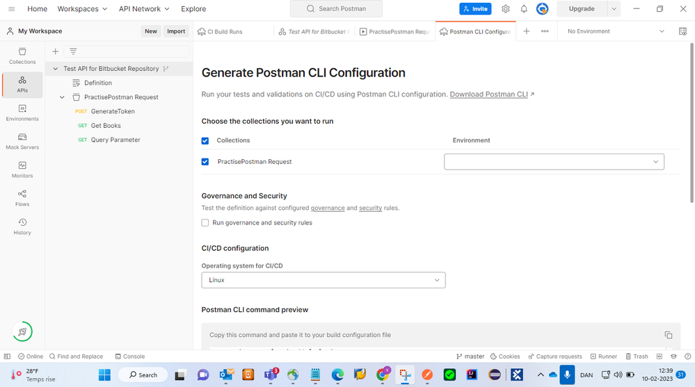Open the security rules link
Viewport: 695px width, 387px height.
pyautogui.click(x=370, y=208)
